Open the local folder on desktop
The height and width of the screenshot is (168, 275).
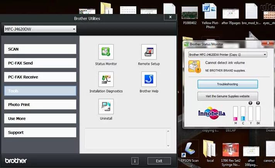[x=210, y=151]
